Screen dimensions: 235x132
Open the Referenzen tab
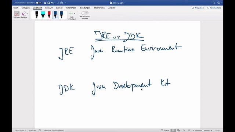71,8
